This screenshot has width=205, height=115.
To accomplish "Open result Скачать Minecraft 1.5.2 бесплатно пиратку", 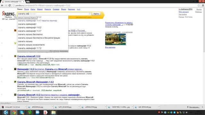I will coord(49,95).
